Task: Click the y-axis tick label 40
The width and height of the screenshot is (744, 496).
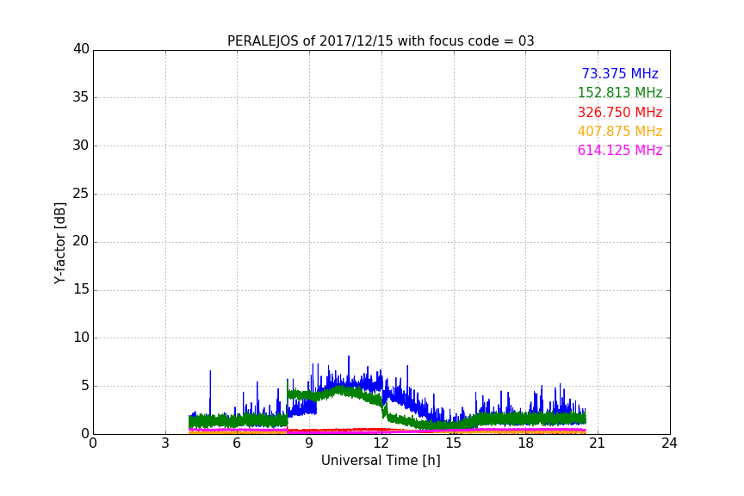Action: (81, 49)
